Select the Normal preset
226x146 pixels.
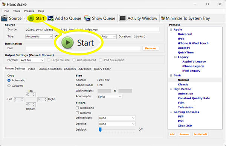pos(183,80)
